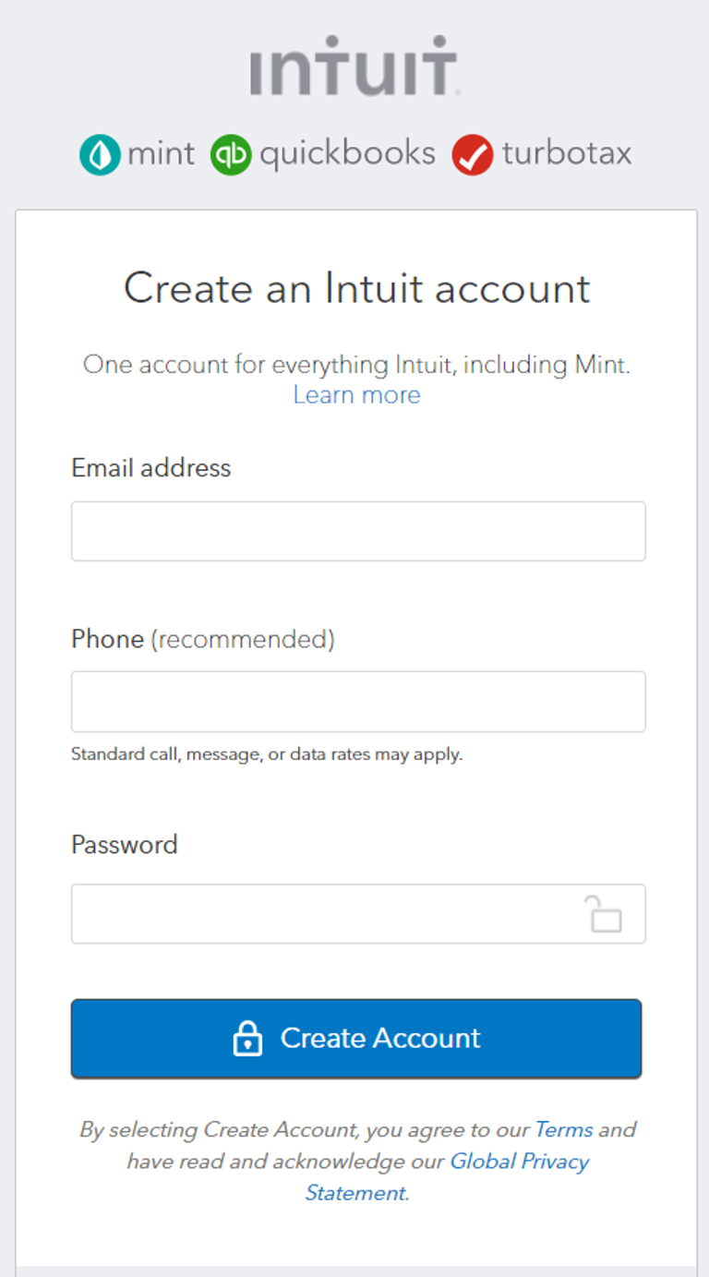Click the Email address field label
709x1277 pixels.
[x=150, y=468]
